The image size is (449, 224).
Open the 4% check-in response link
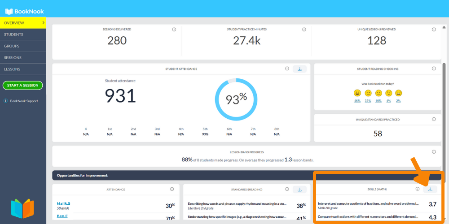pos(388,101)
